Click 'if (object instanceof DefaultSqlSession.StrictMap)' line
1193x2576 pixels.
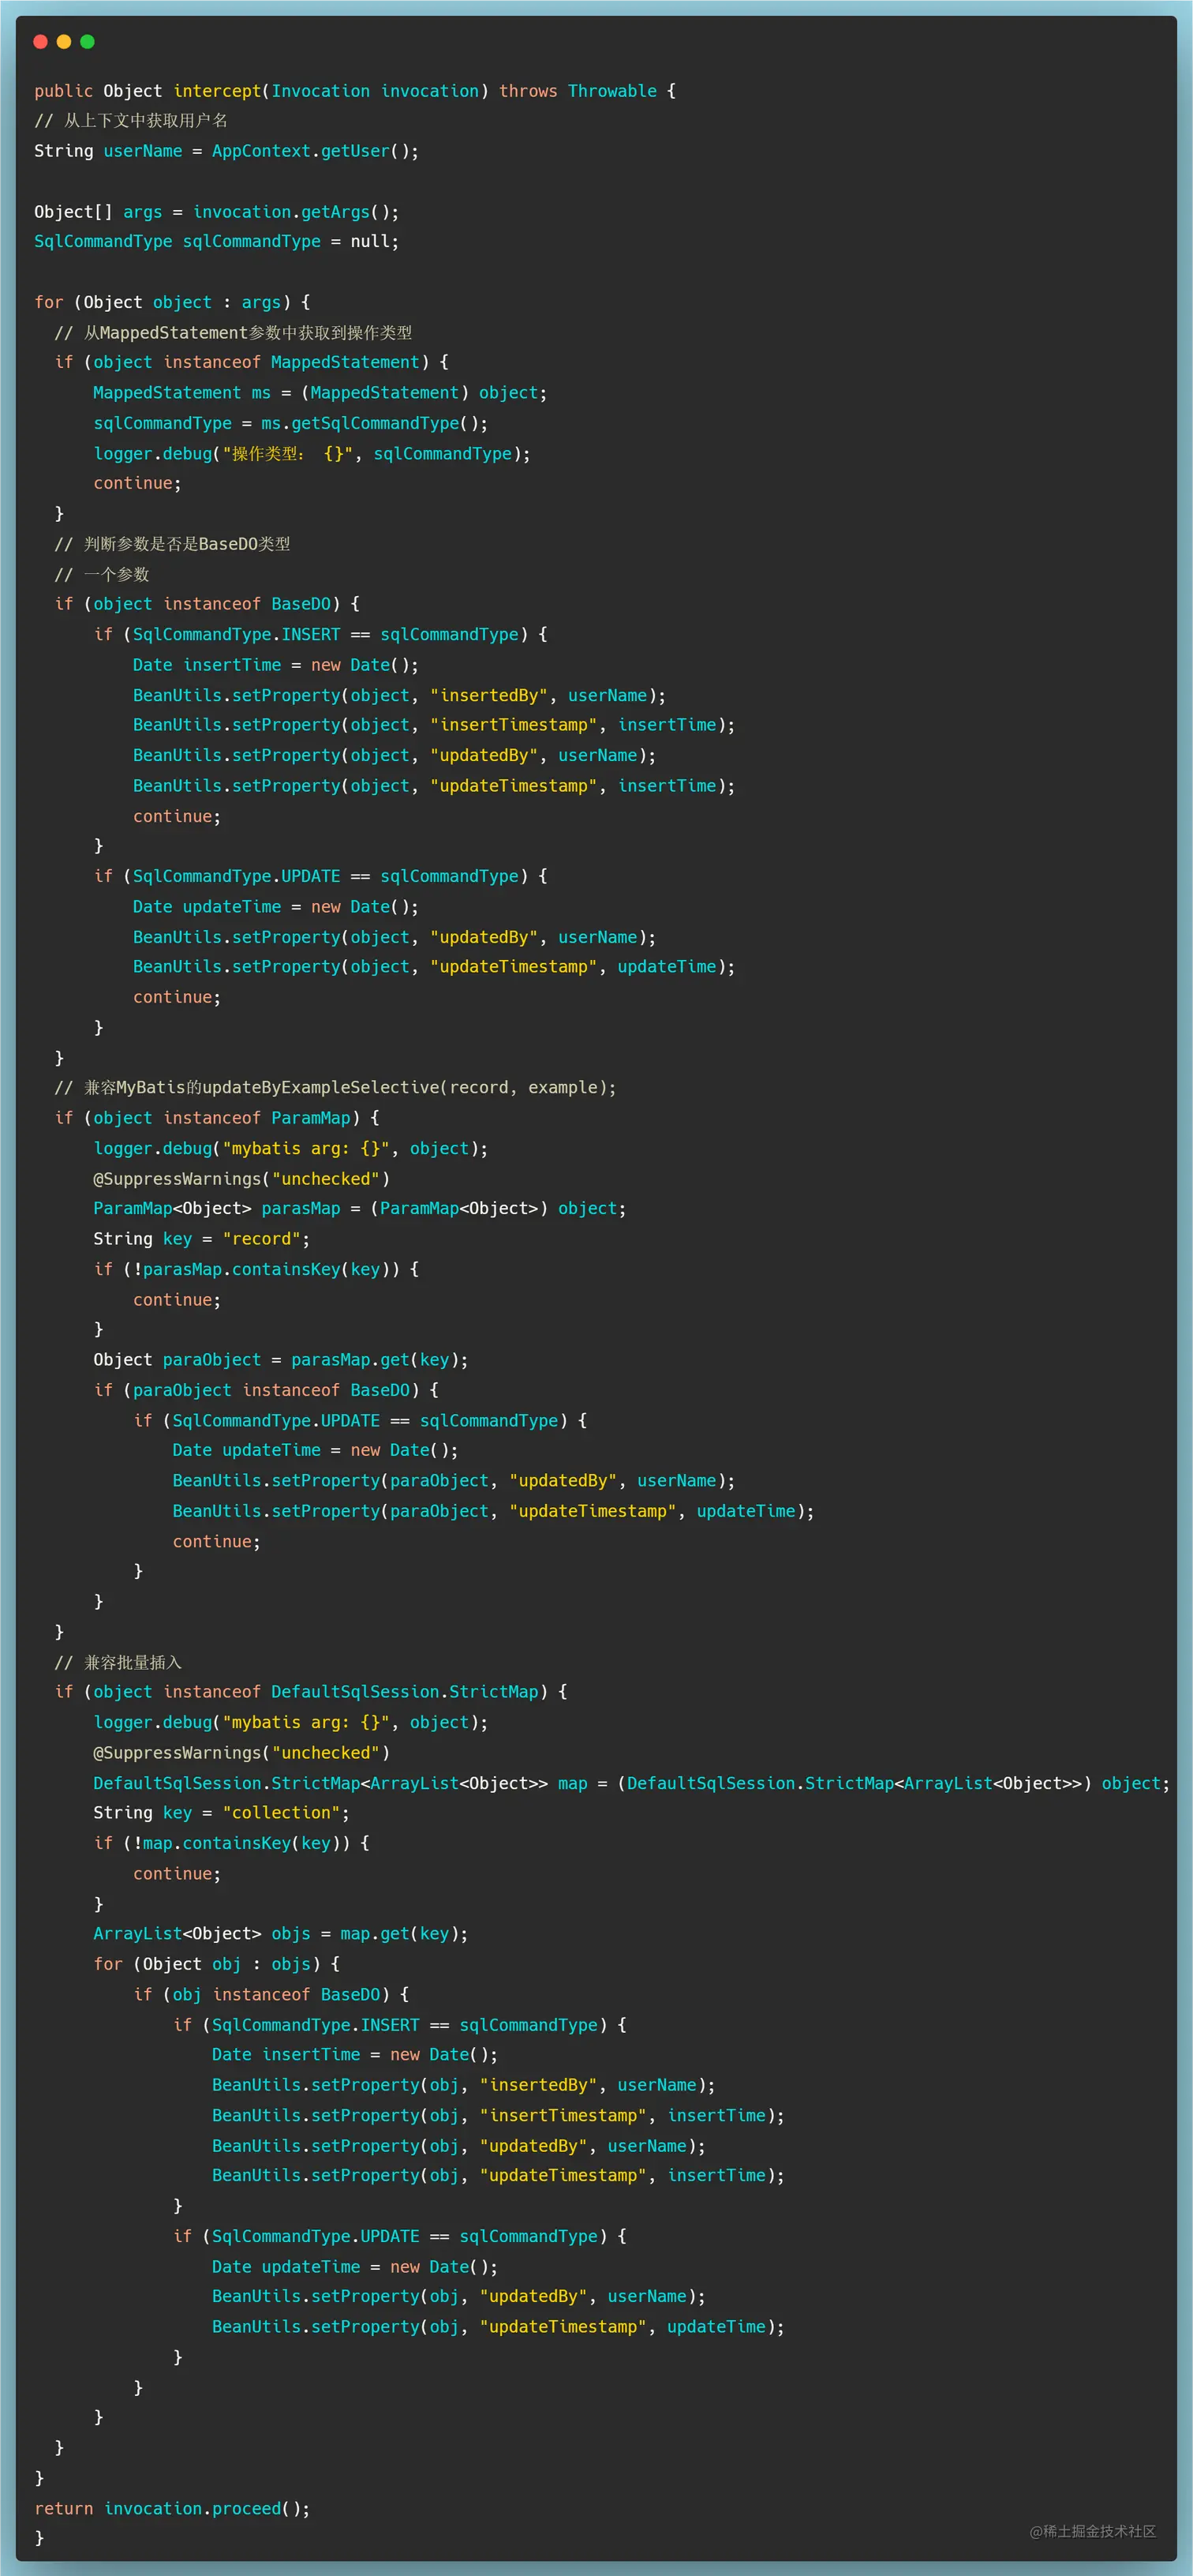(x=311, y=1692)
